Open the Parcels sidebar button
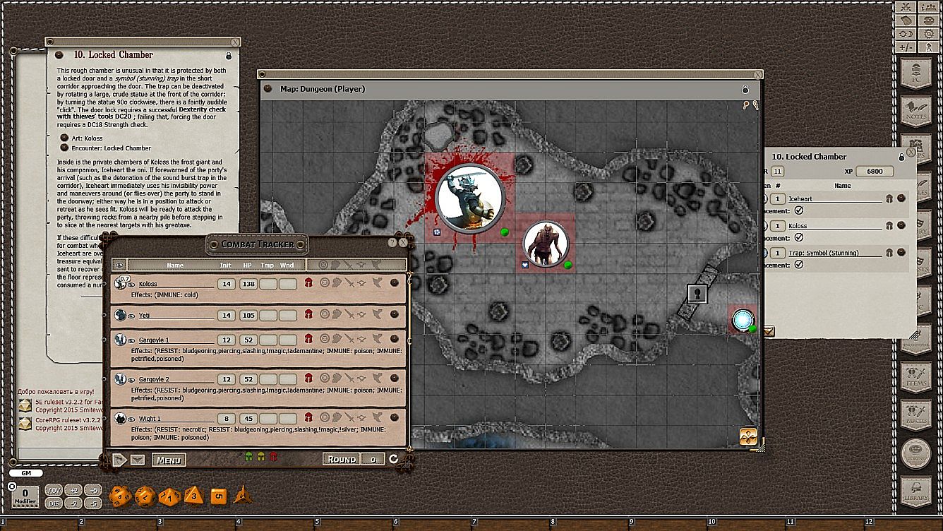 click(915, 416)
